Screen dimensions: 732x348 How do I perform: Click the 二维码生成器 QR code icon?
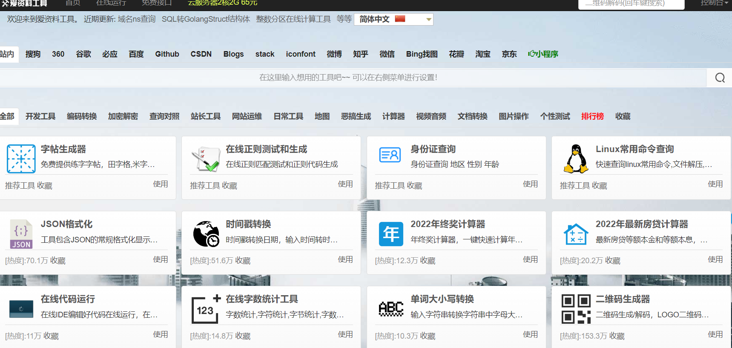pos(576,309)
